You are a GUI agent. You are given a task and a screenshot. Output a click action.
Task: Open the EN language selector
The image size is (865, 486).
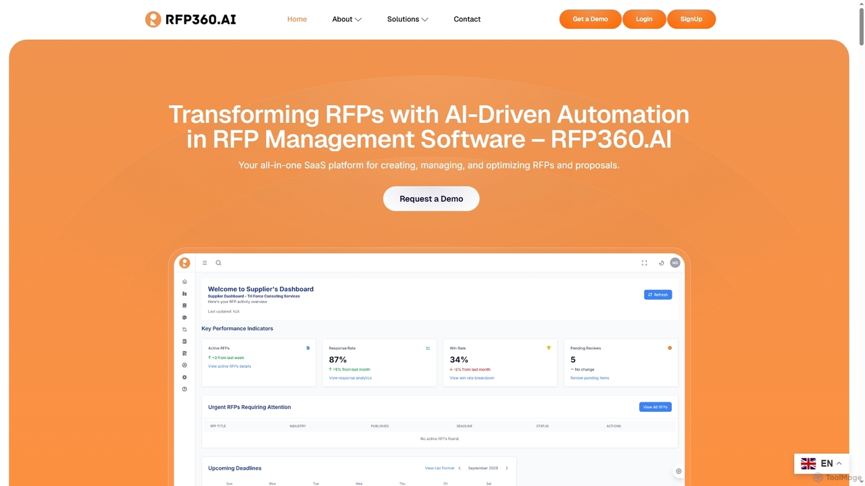click(822, 464)
